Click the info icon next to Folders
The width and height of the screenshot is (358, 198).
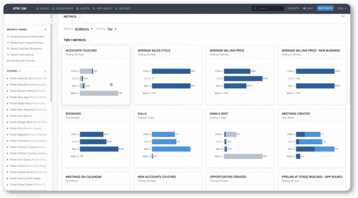19,71
